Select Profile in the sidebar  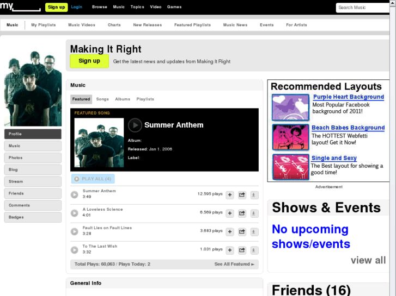[33, 134]
